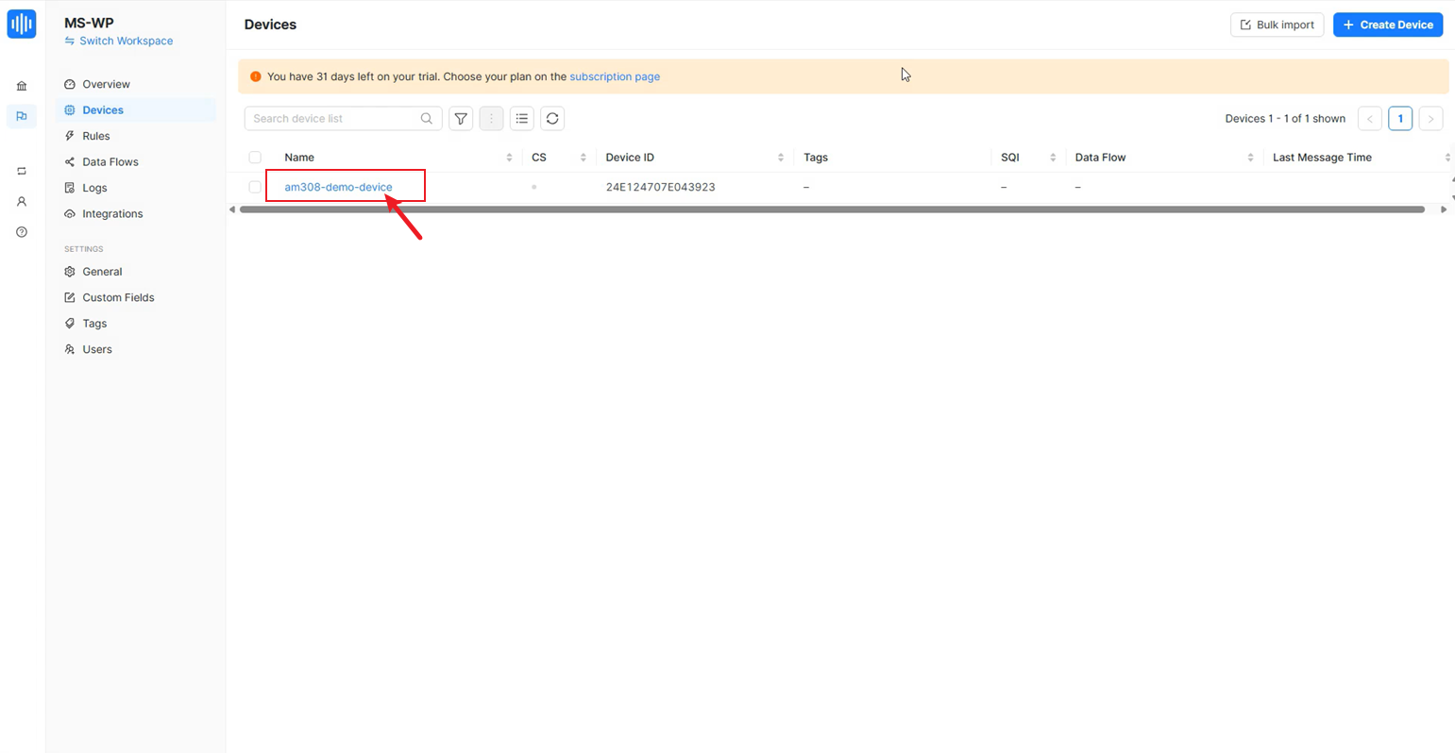This screenshot has width=1455, height=753.
Task: Click the scrollbar right arrow
Action: pos(1444,209)
